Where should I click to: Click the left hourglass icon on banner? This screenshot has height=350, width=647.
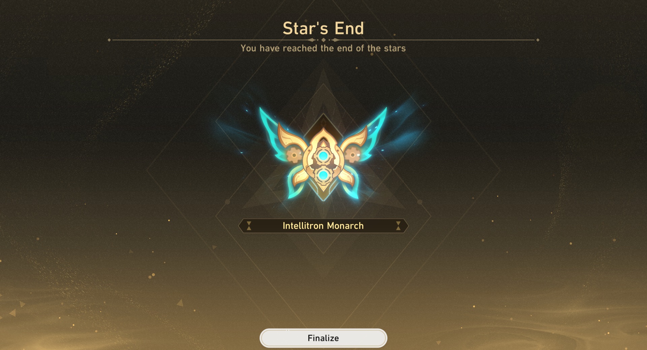(x=249, y=226)
